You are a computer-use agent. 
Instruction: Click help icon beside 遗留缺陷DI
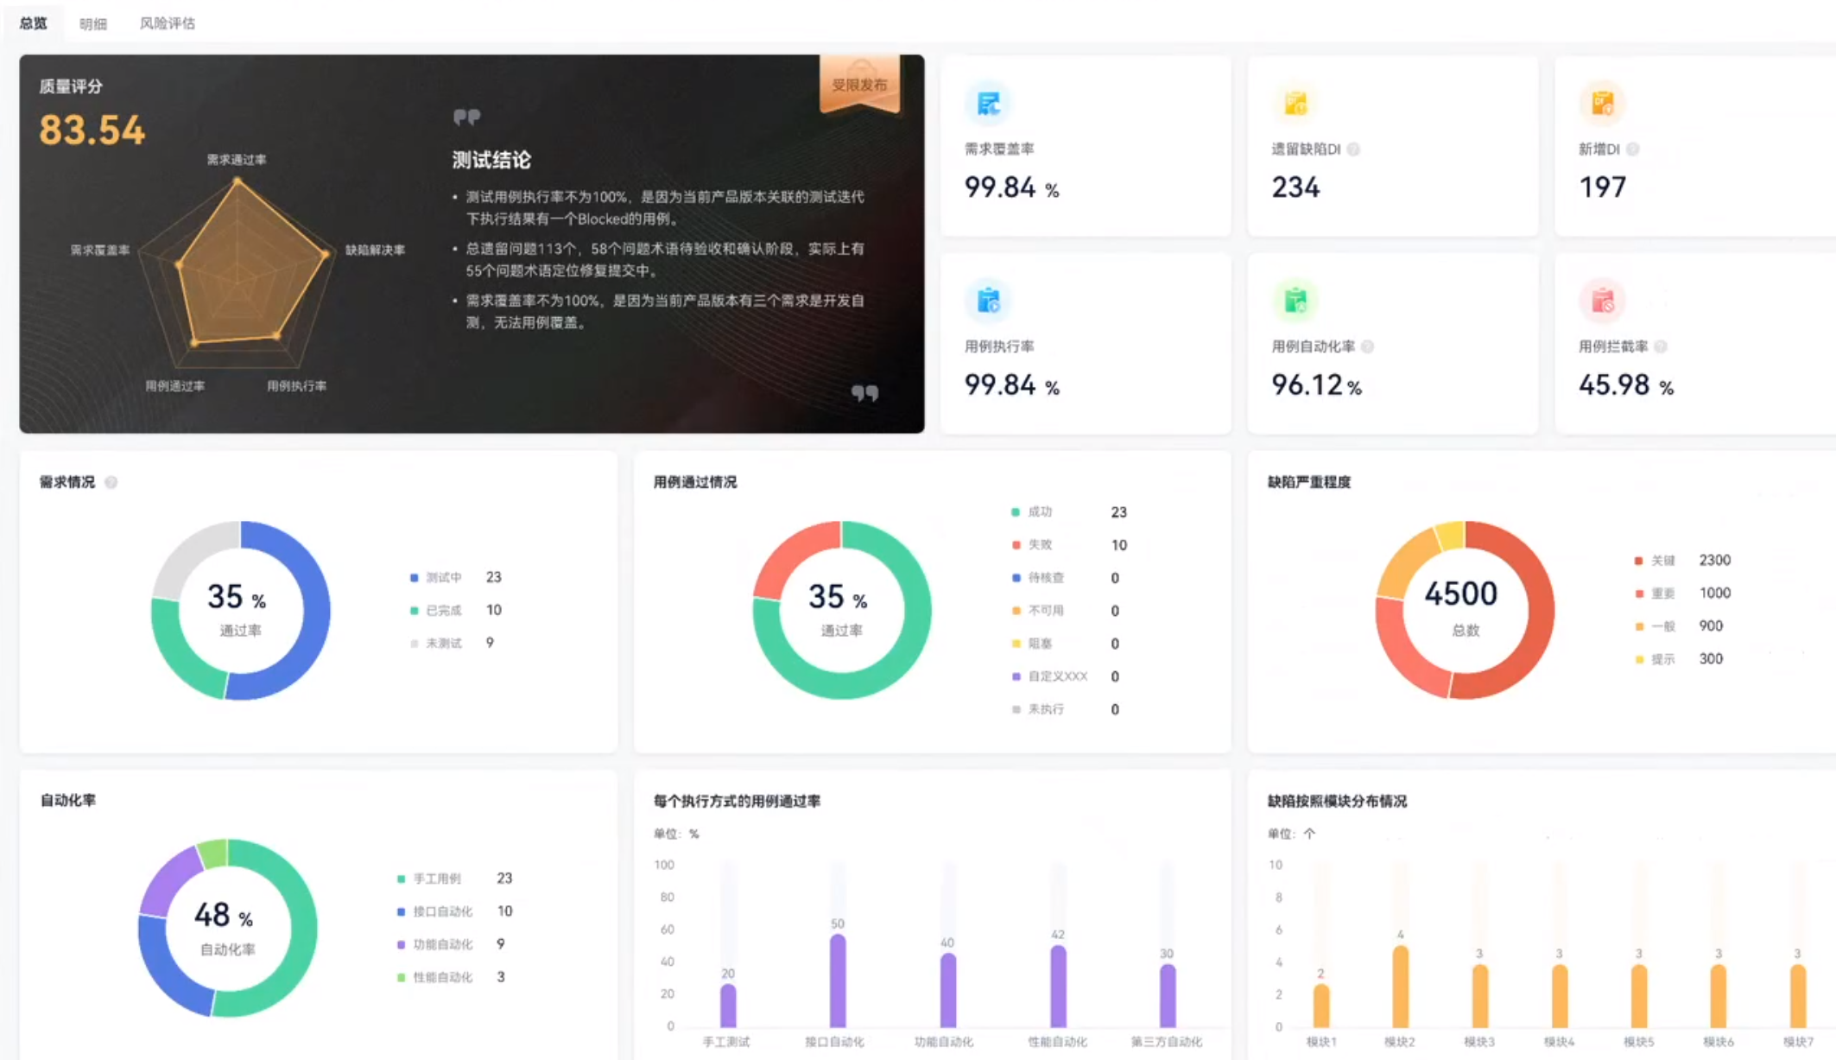1353,149
